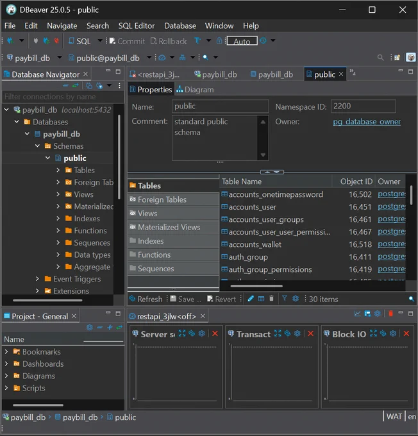Toggle the transaction lock icon
Viewport: 418px width, 436px height.
click(219, 40)
